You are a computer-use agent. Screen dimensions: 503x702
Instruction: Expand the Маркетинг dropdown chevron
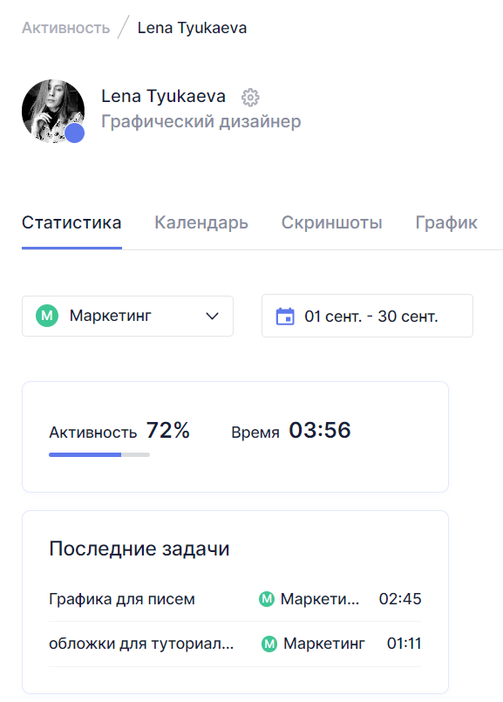212,316
